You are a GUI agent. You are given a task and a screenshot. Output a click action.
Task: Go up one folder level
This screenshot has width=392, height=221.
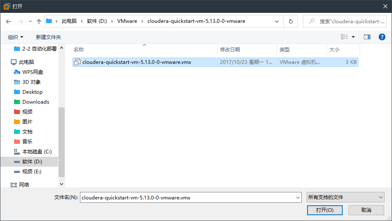[x=39, y=22]
